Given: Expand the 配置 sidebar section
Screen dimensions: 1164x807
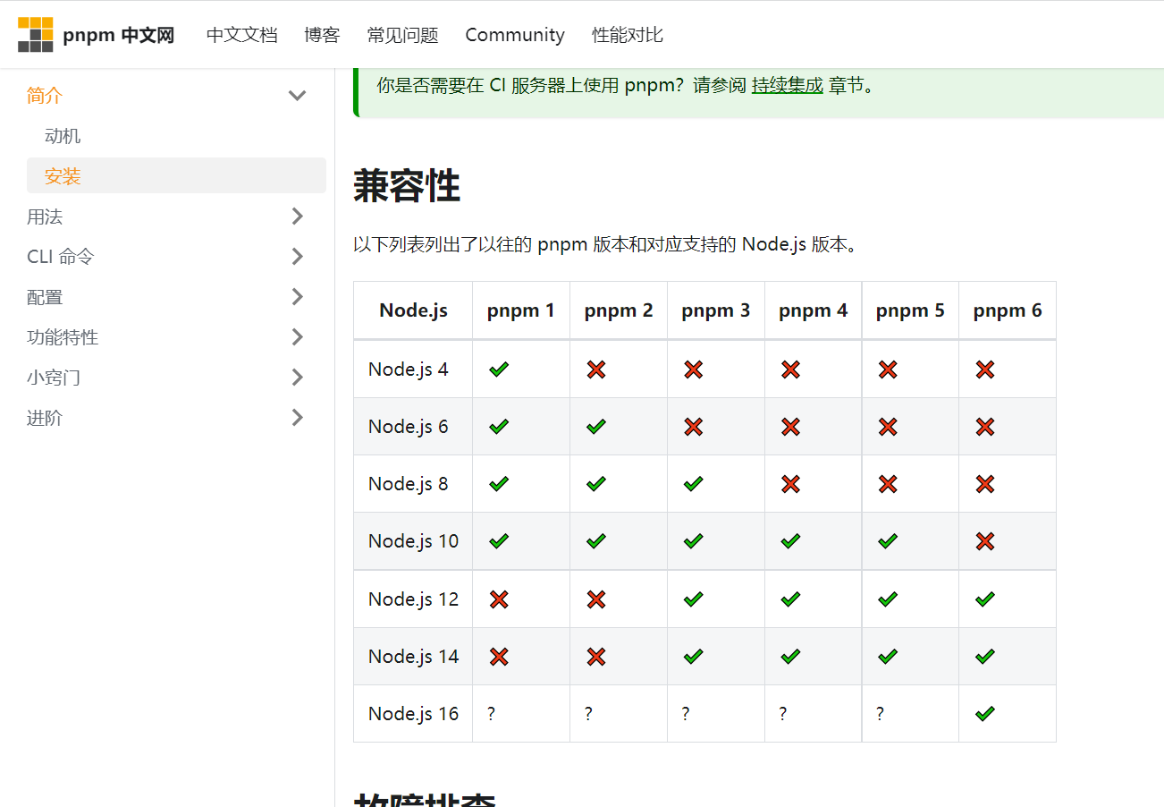Looking at the screenshot, I should point(297,296).
